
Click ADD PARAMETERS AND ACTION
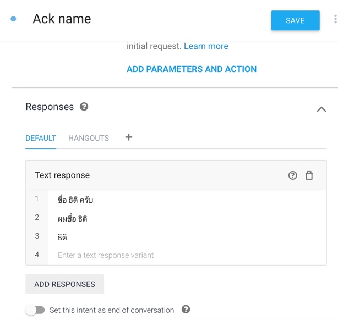[x=192, y=69]
